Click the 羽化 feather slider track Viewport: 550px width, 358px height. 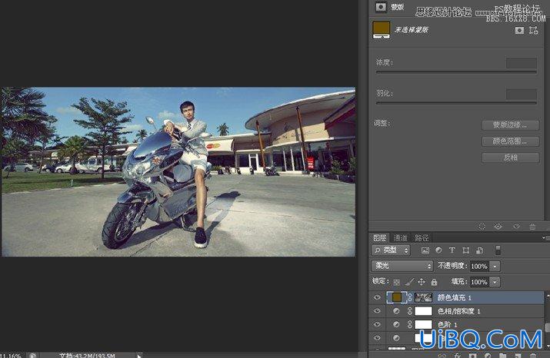coord(456,103)
